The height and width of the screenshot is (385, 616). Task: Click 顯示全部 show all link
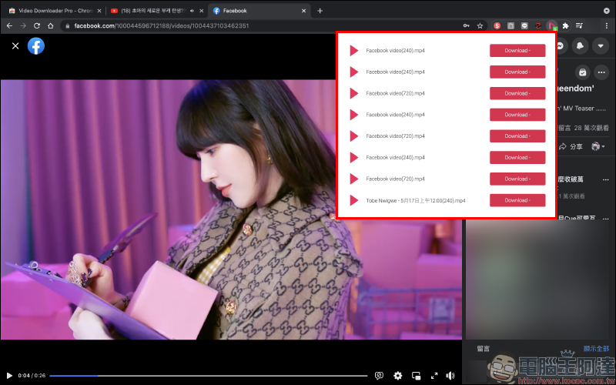[x=596, y=349]
